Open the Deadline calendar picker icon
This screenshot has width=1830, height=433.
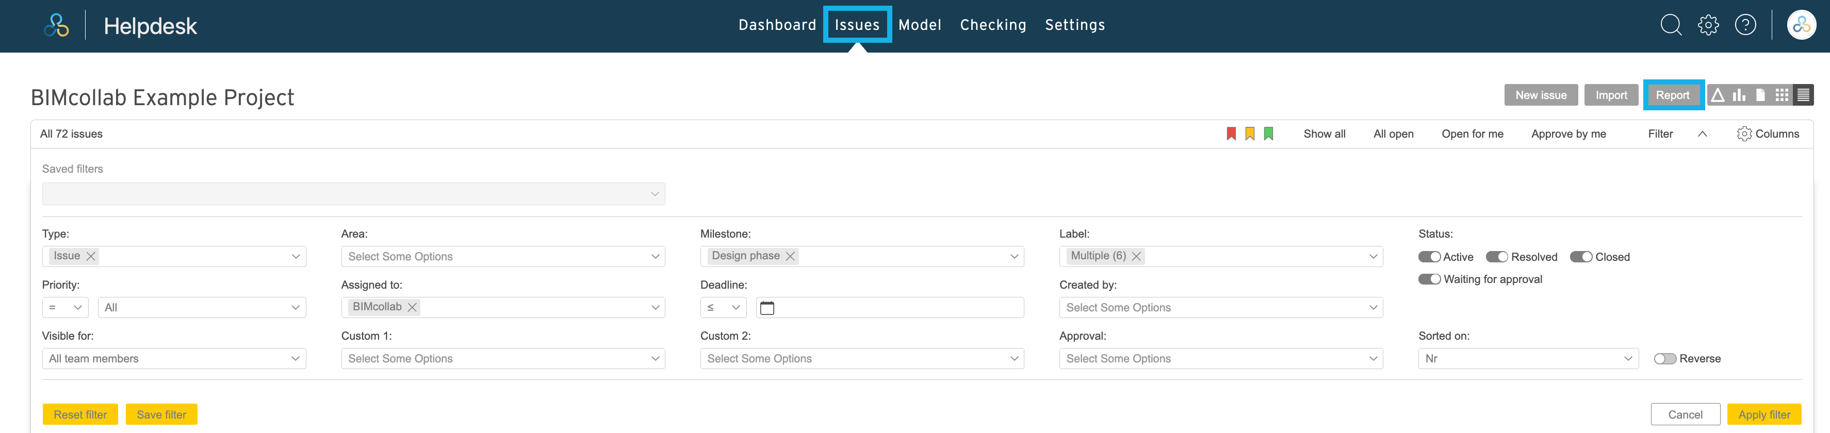coord(767,307)
